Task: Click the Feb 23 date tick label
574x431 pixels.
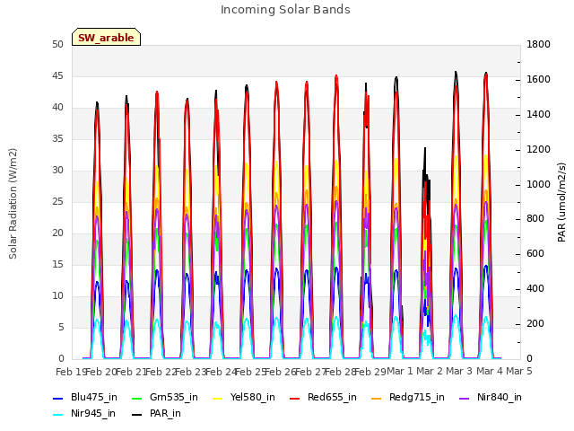Action: tap(191, 372)
